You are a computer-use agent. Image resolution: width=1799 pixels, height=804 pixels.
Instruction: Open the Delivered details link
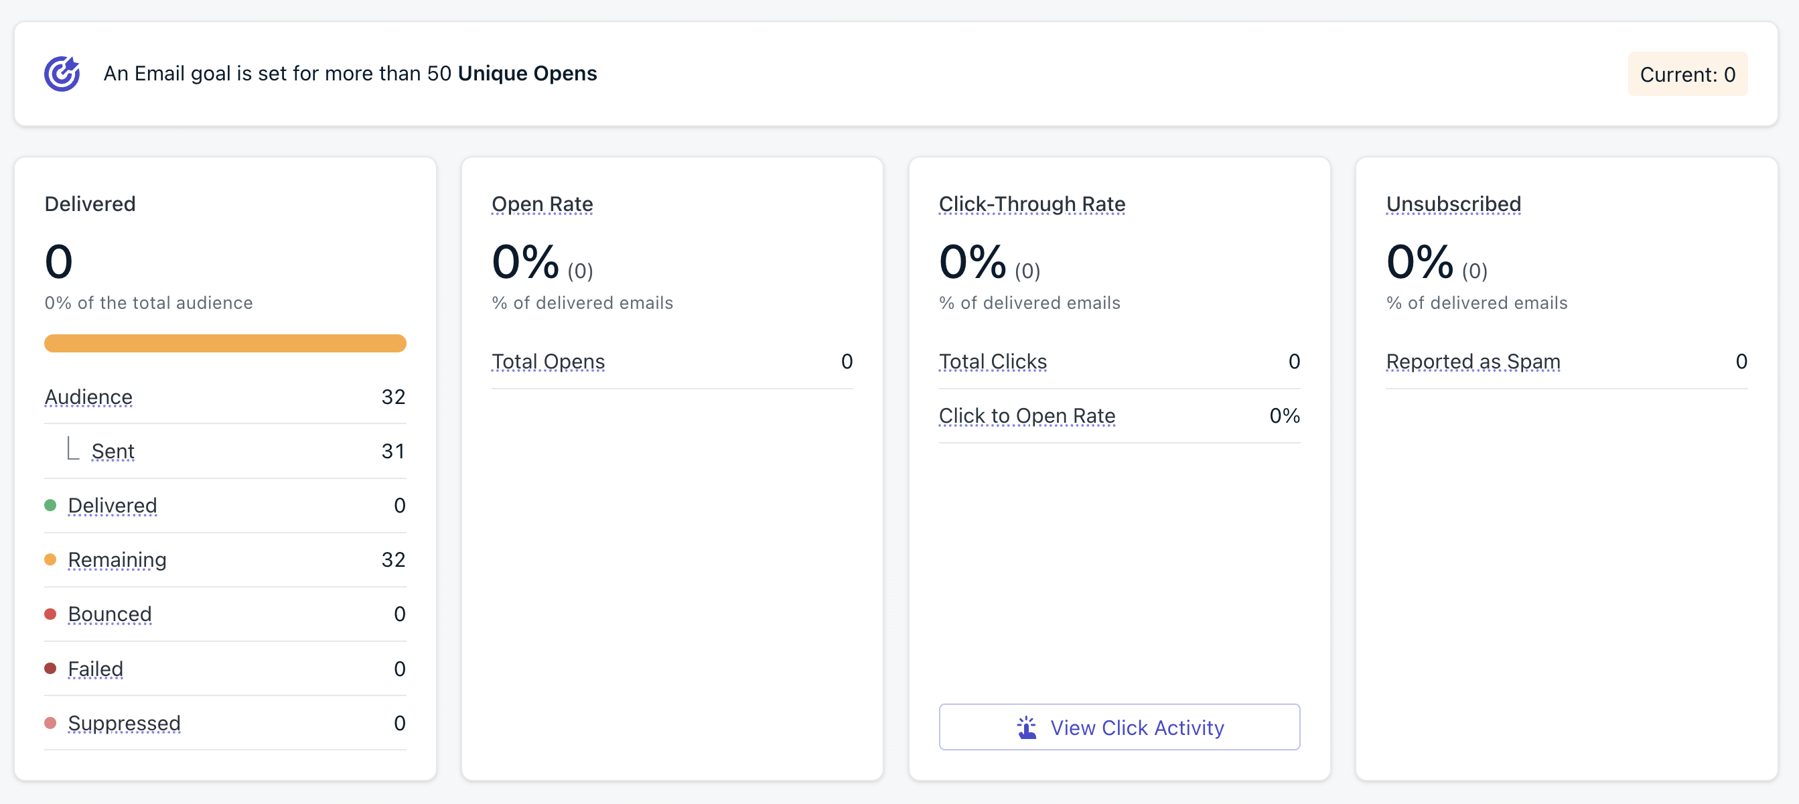[x=112, y=505]
